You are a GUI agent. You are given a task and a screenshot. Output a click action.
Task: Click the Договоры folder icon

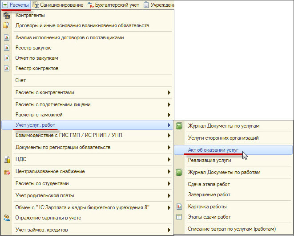[6, 25]
